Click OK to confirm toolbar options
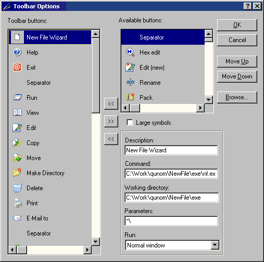This screenshot has width=264, height=262. pyautogui.click(x=237, y=25)
